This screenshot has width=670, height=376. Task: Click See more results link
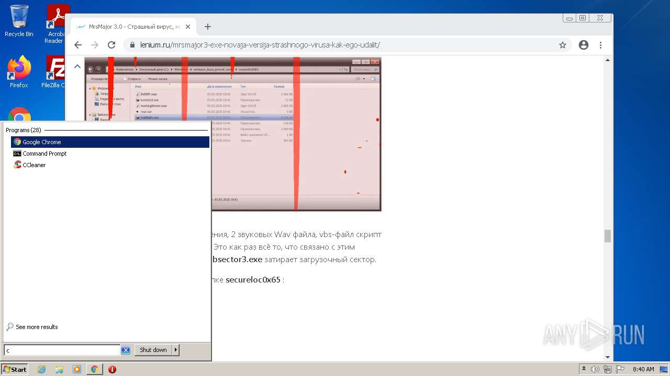(37, 327)
